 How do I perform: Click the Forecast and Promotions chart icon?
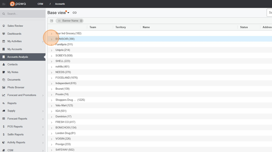4,95
